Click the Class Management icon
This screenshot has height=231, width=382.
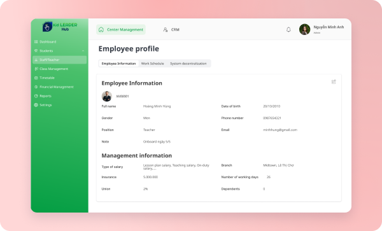(36, 69)
